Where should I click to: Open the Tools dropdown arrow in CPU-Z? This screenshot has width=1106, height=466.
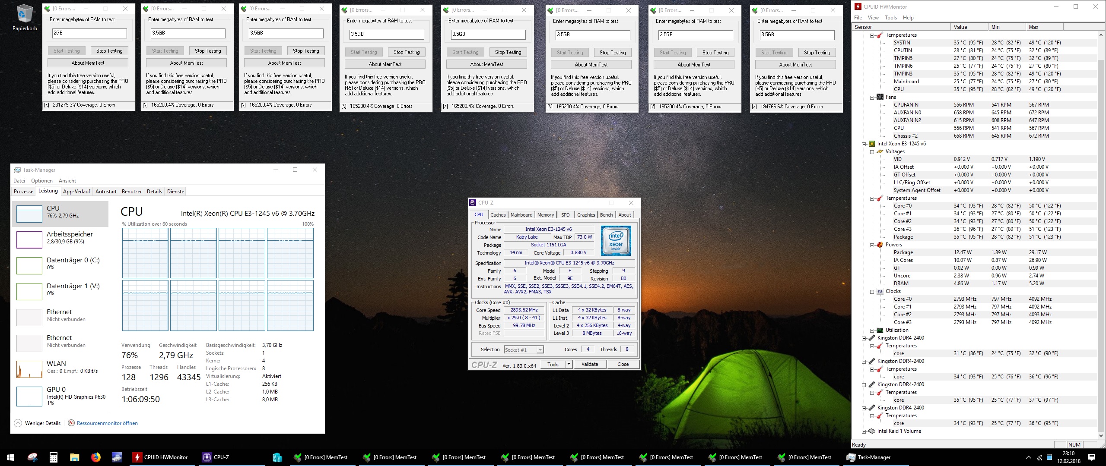click(569, 364)
